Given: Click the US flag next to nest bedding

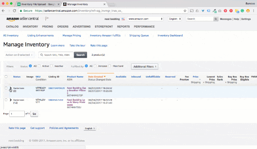Looking at the screenshot, I should 123,19.
